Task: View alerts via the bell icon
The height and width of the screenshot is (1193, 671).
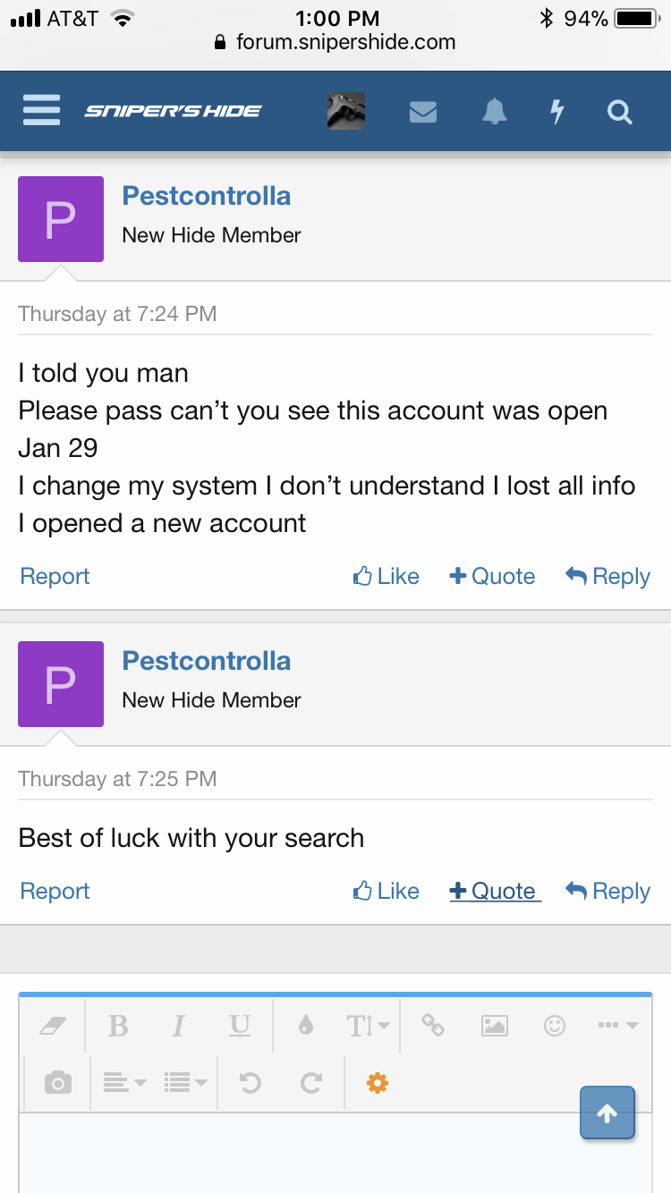Action: tap(494, 112)
